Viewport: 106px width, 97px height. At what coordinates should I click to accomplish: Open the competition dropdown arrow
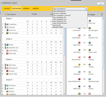(86, 9)
